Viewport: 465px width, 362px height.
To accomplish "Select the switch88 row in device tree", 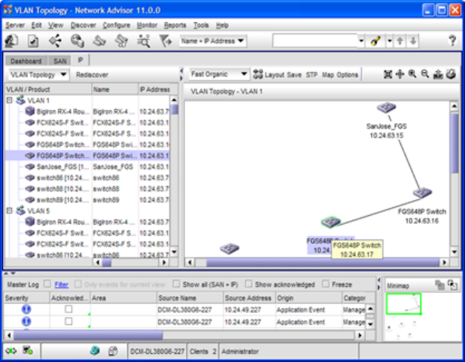I will click(87, 188).
